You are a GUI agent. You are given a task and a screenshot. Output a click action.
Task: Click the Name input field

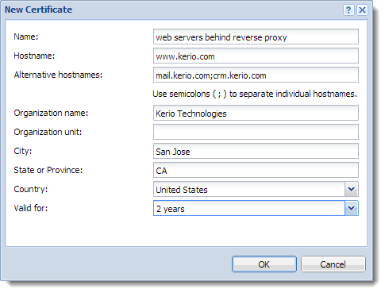click(256, 37)
